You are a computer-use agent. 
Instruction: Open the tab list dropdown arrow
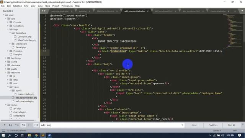pos(242,11)
